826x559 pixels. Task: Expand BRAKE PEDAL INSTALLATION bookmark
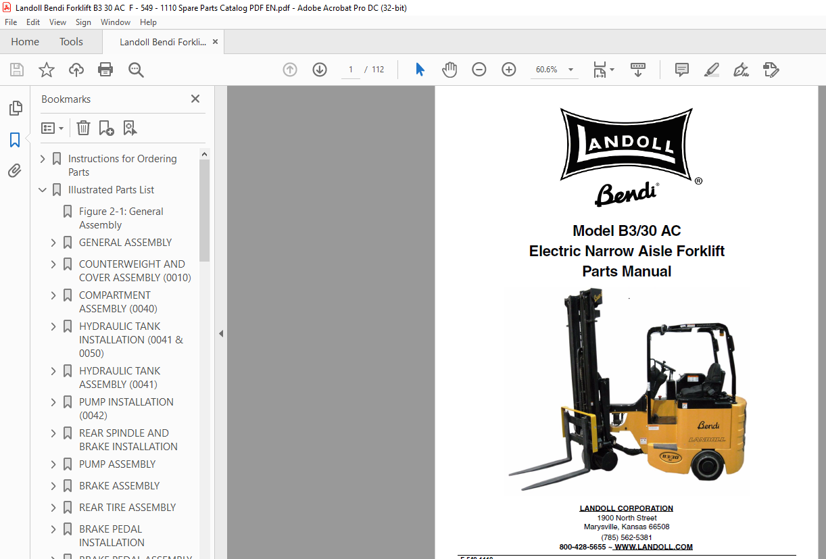point(53,529)
